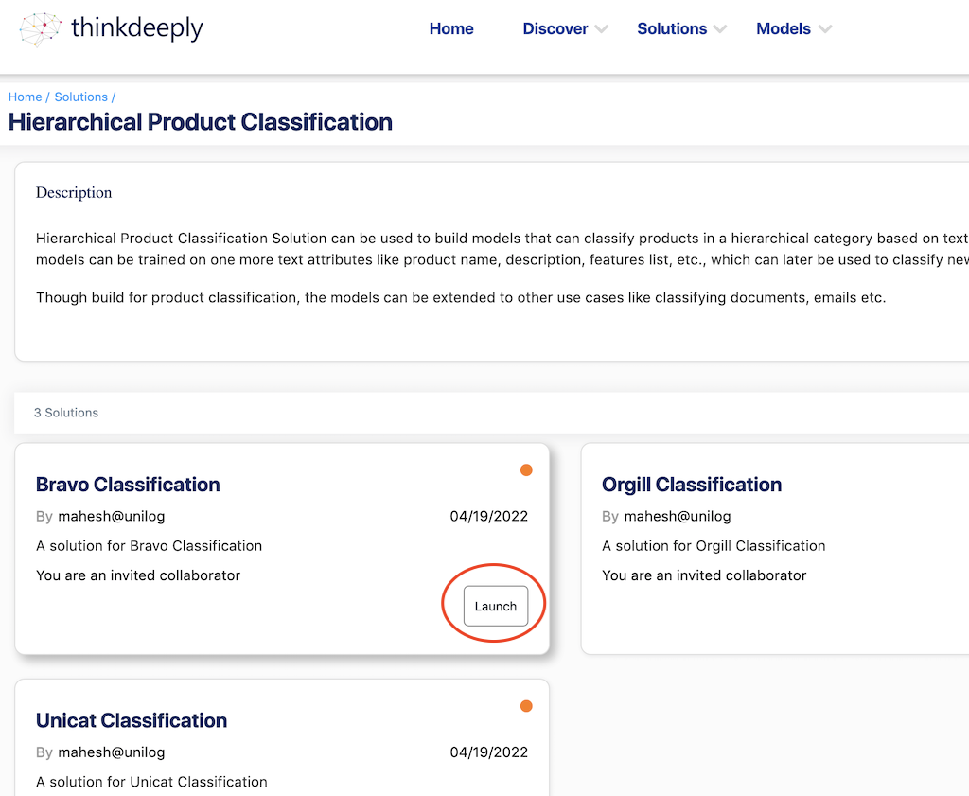969x796 pixels.
Task: Expand the Discover menu chevron
Action: [x=602, y=29]
